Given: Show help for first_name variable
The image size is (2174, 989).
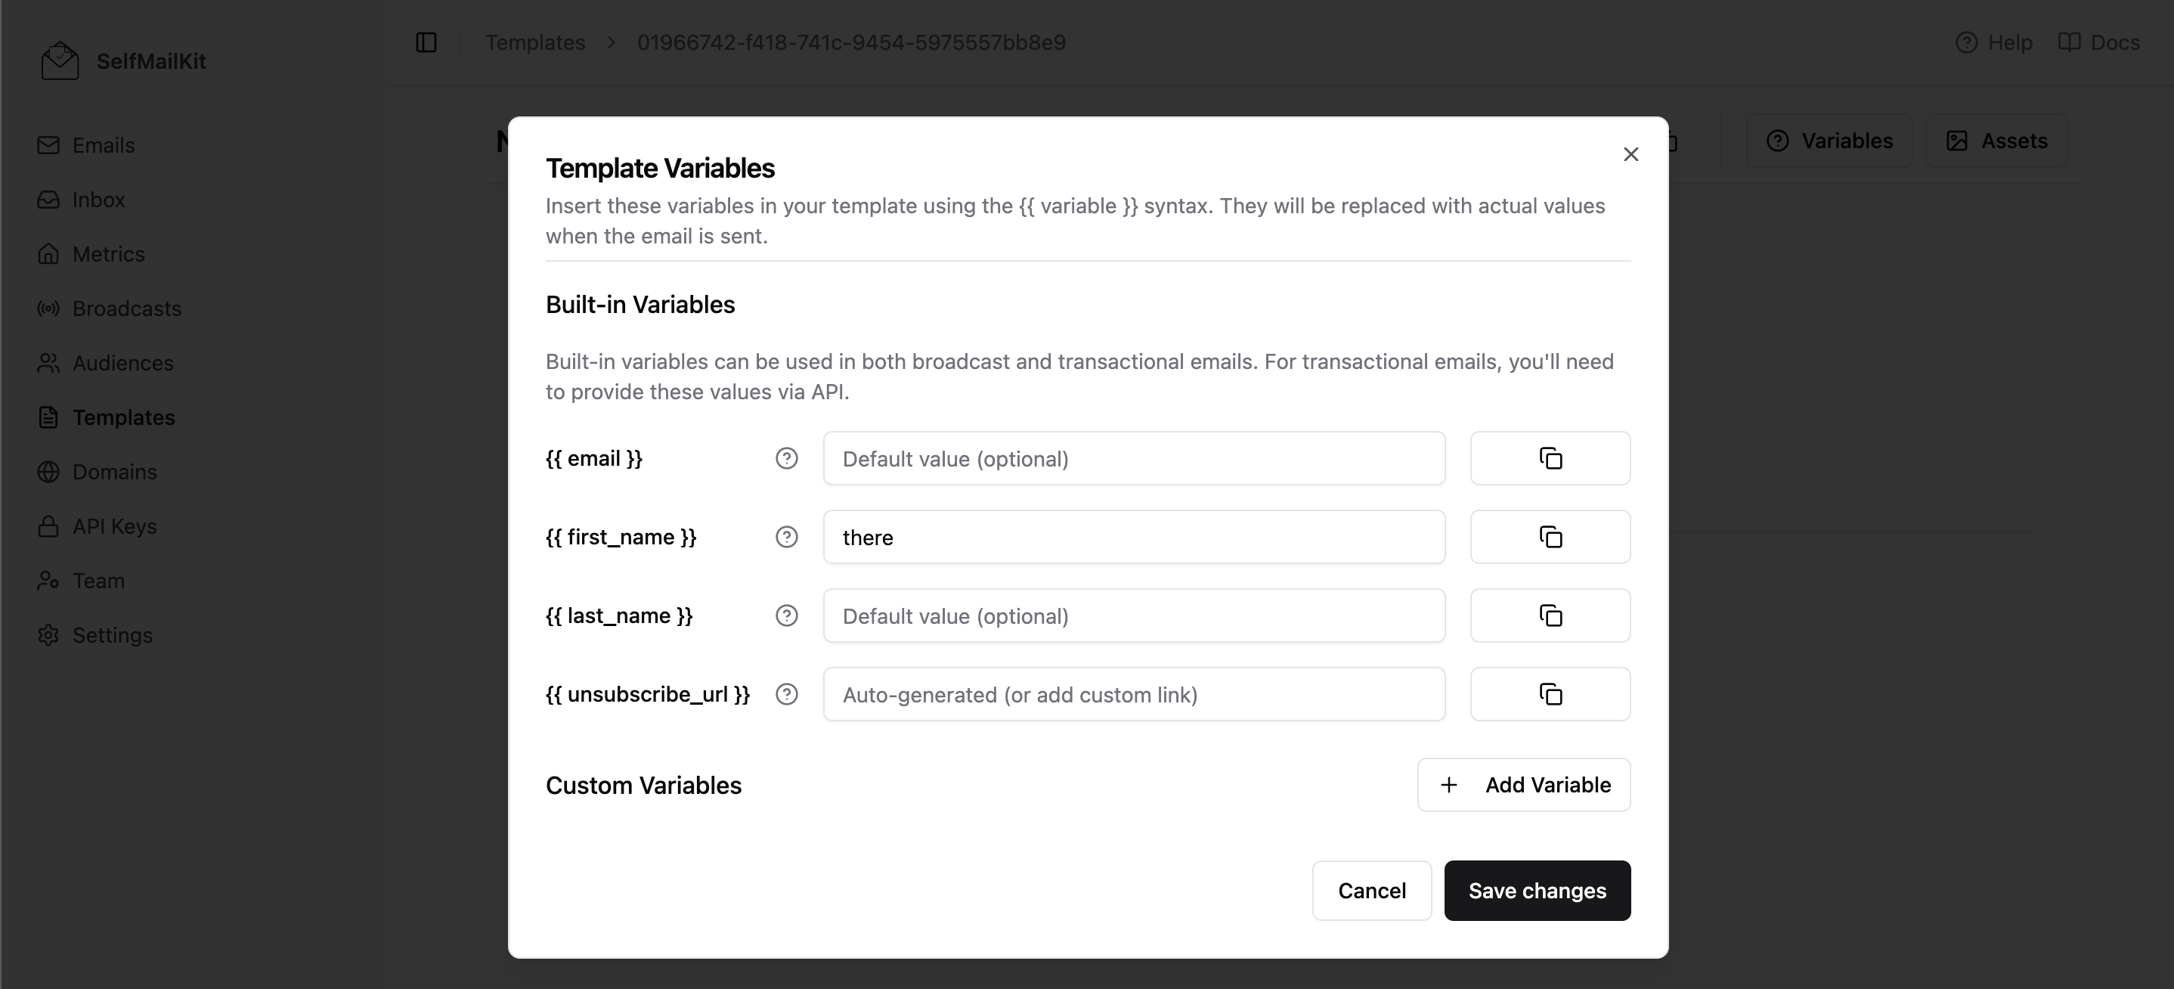Looking at the screenshot, I should 787,537.
